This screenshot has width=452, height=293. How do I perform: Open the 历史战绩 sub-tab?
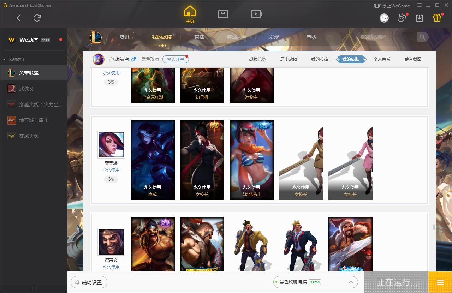point(289,59)
